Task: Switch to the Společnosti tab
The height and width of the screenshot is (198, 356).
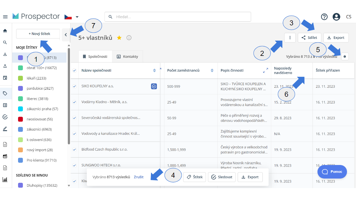Action: [95, 56]
